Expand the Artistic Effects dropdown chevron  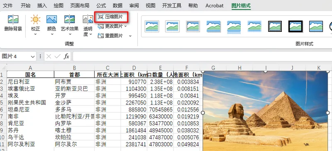(70, 34)
